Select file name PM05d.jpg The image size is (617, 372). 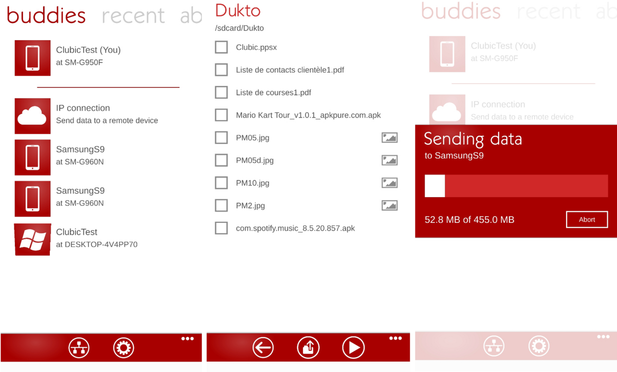tap(255, 161)
